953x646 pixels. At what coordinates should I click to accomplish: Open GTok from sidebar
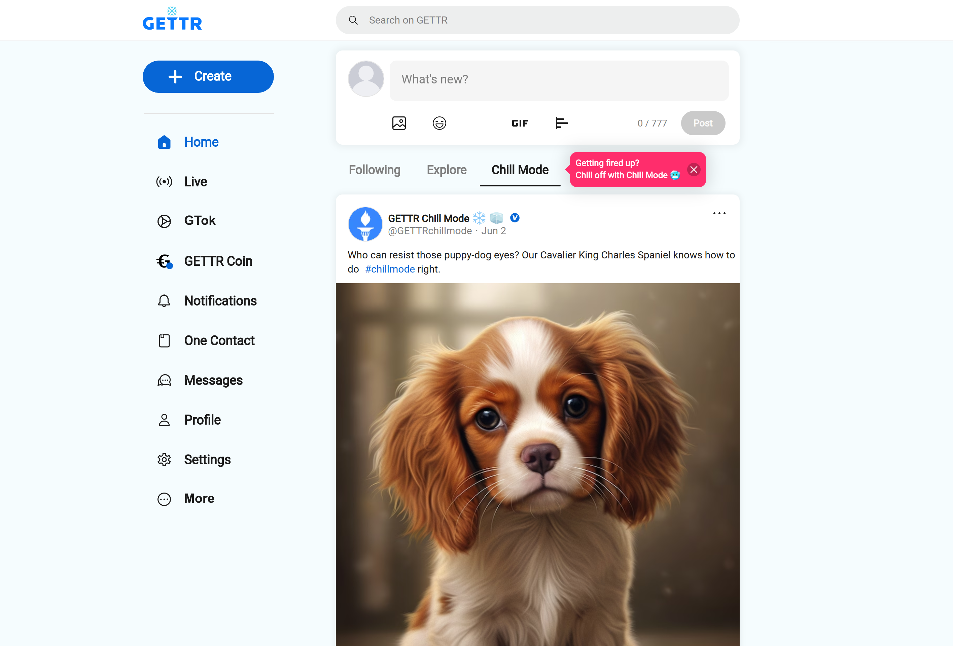coord(200,220)
